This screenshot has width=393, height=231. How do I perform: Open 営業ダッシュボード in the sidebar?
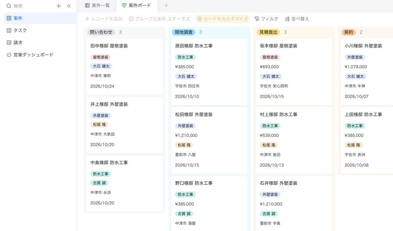point(40,55)
